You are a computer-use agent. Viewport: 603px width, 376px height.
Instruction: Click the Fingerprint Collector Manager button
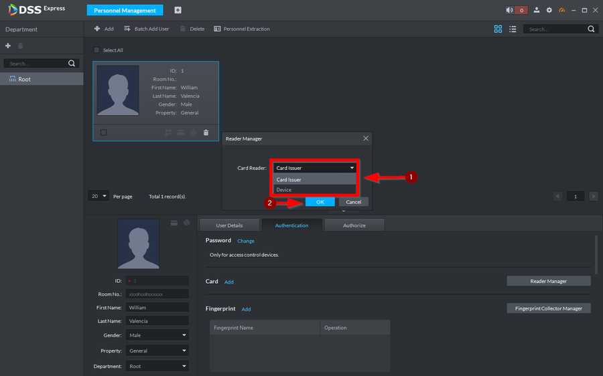click(548, 308)
